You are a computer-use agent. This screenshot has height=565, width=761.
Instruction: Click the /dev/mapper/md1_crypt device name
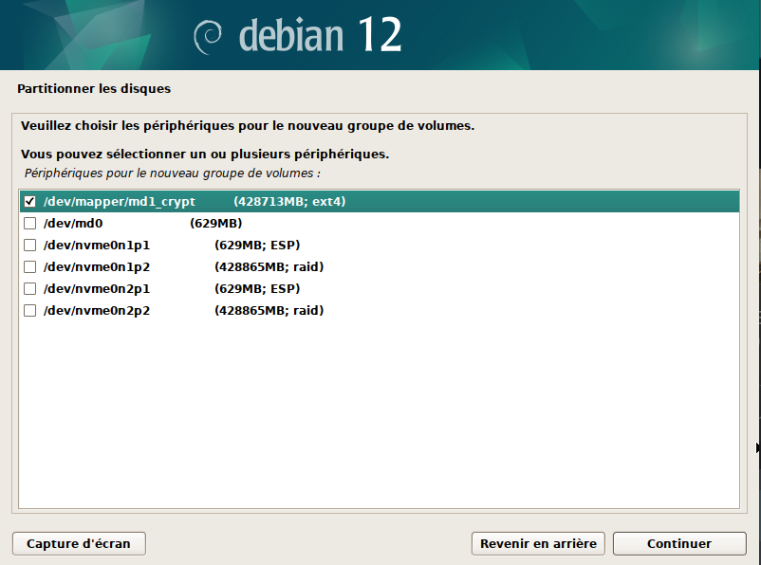point(120,201)
